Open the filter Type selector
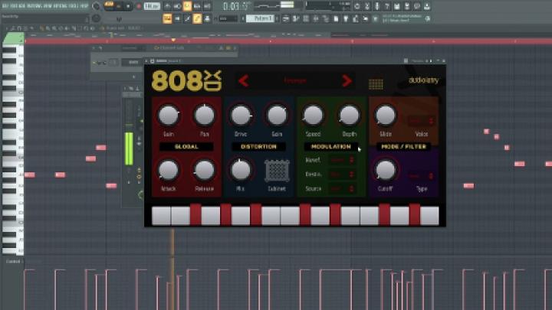 [422, 176]
